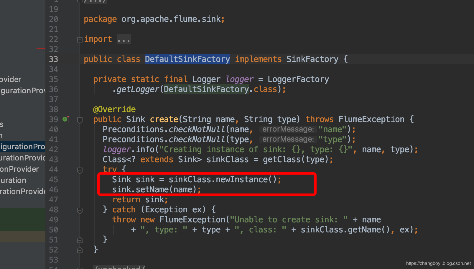Collapse the create method fold marker at line 39

click(x=80, y=120)
